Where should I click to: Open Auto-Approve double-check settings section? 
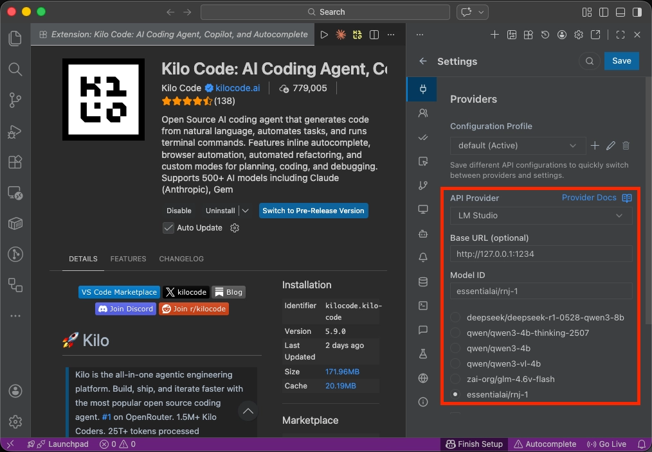click(x=423, y=137)
